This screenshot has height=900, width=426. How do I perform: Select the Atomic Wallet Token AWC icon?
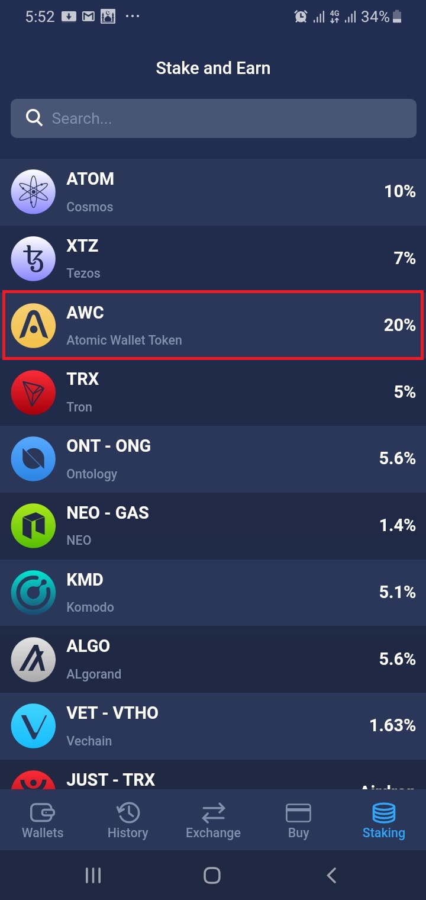pyautogui.click(x=33, y=325)
